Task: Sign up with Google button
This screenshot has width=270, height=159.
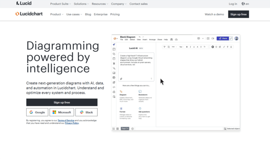Action: 37,112
